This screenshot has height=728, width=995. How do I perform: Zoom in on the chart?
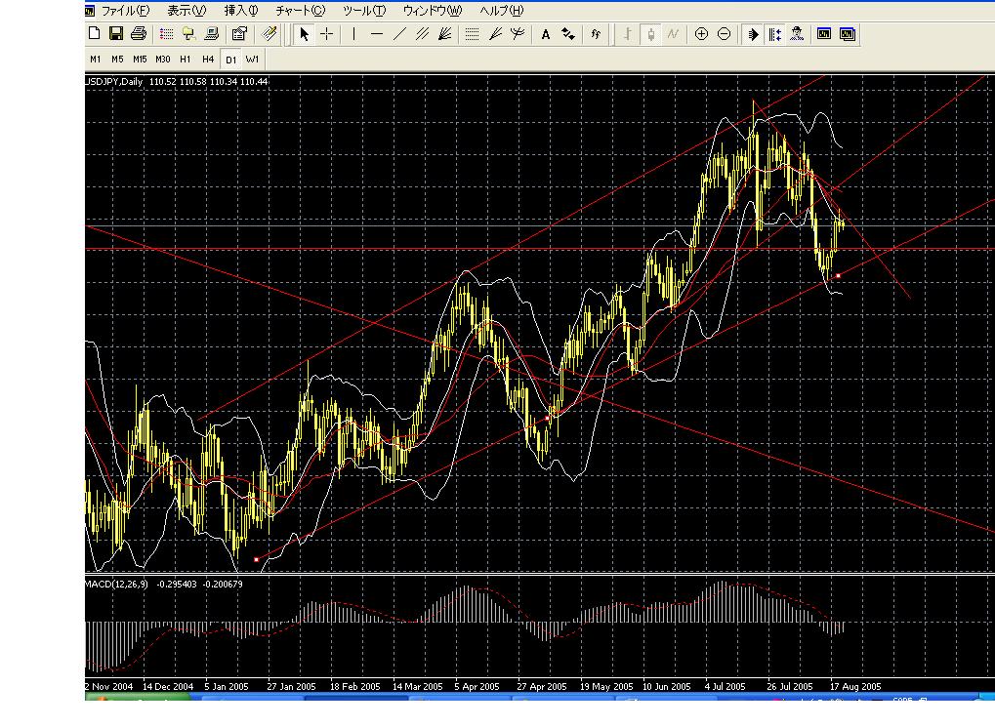tap(702, 34)
